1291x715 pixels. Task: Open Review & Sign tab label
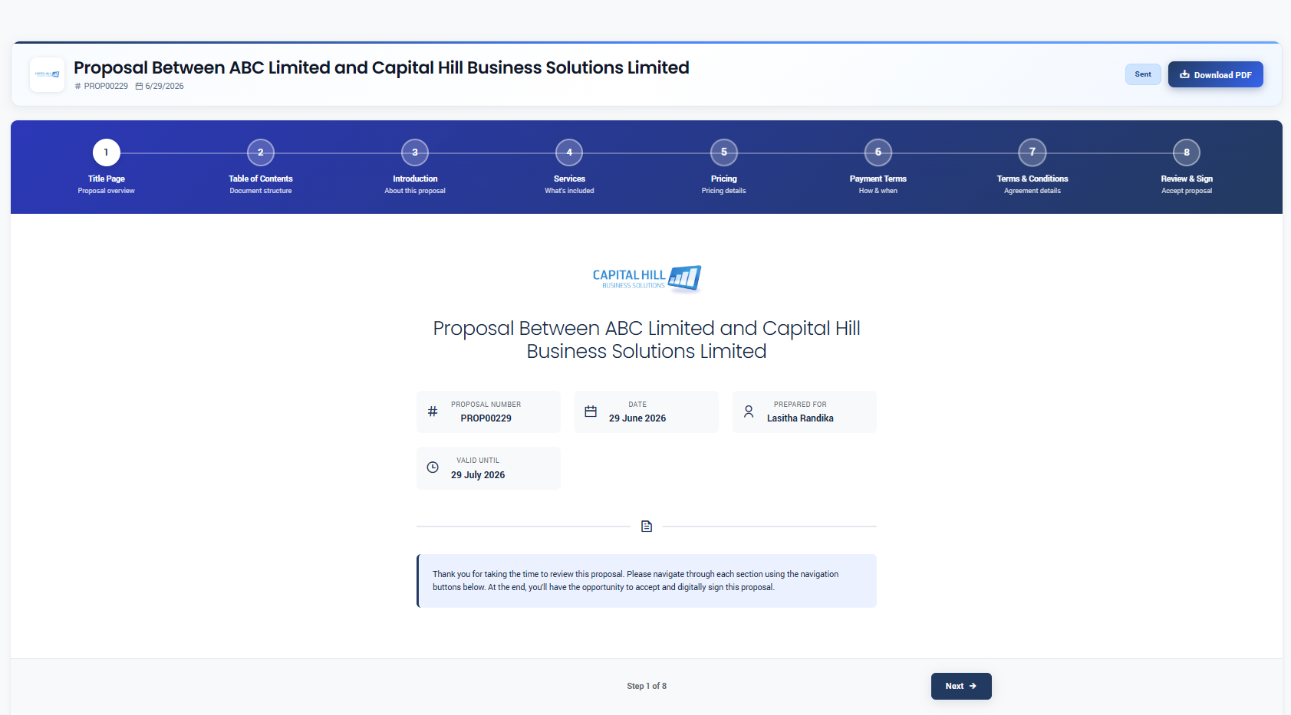coord(1187,179)
